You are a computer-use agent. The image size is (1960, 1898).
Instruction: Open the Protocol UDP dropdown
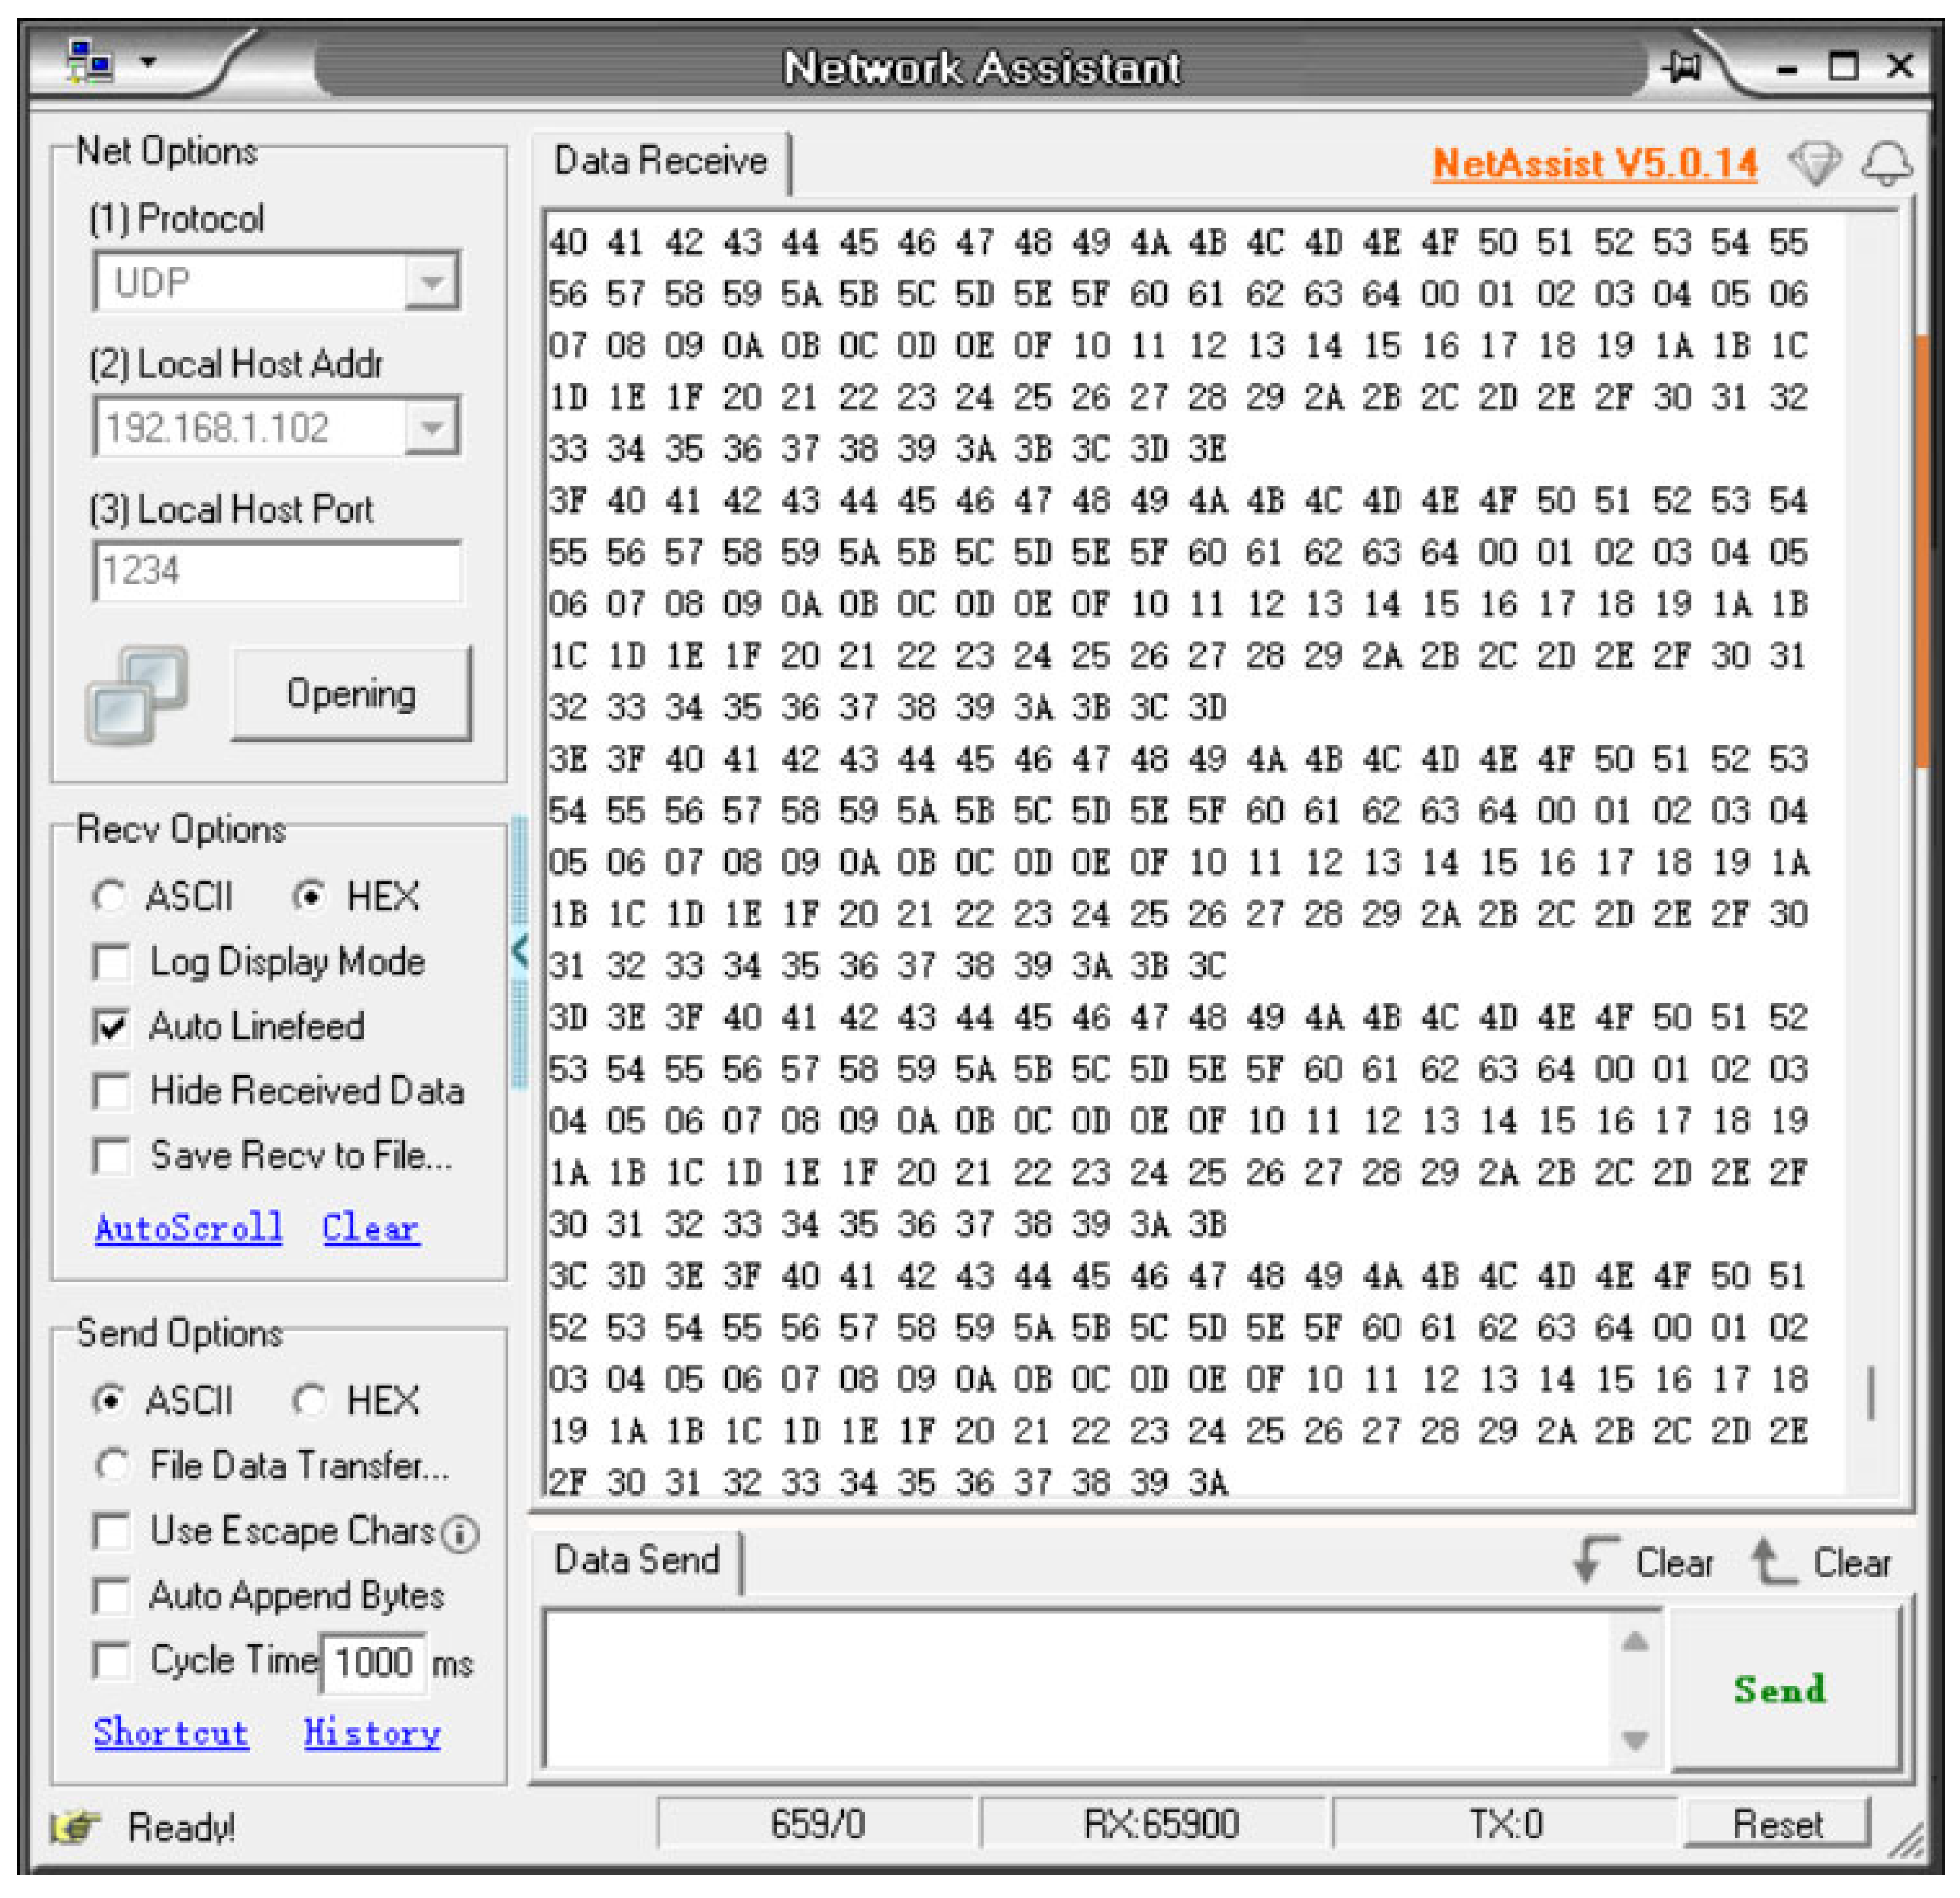click(x=431, y=282)
